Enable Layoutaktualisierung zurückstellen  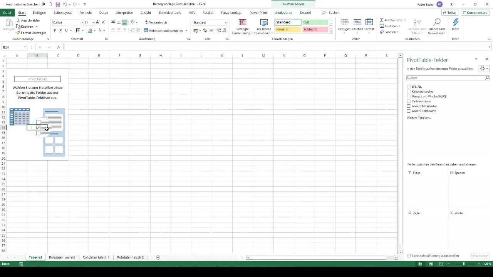coord(409,255)
